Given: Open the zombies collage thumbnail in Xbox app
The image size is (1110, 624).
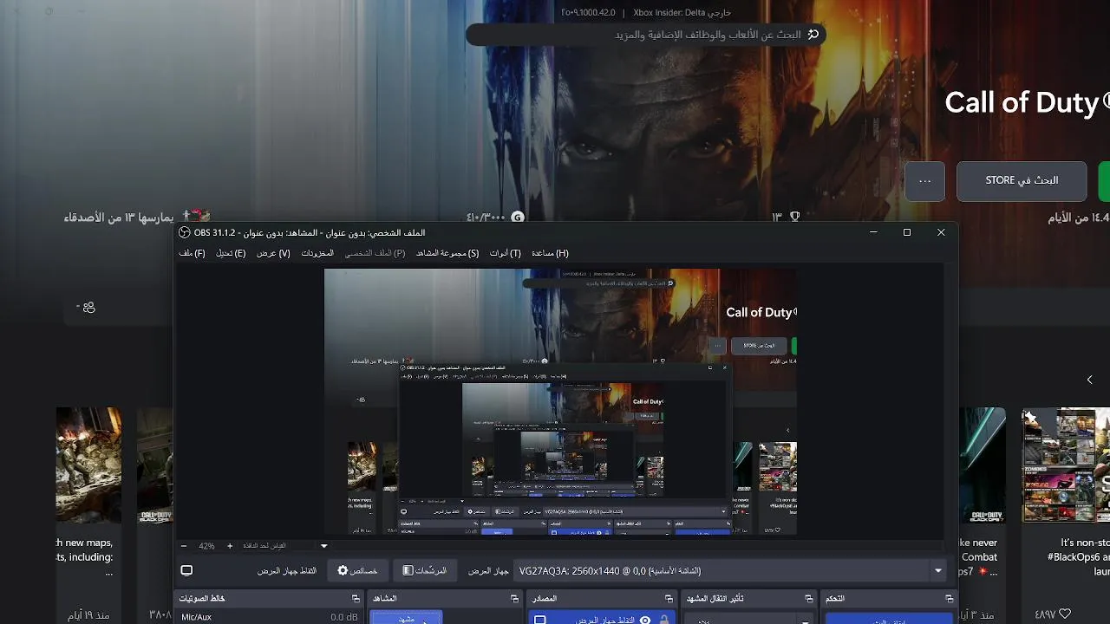Looking at the screenshot, I should (x=1066, y=465).
